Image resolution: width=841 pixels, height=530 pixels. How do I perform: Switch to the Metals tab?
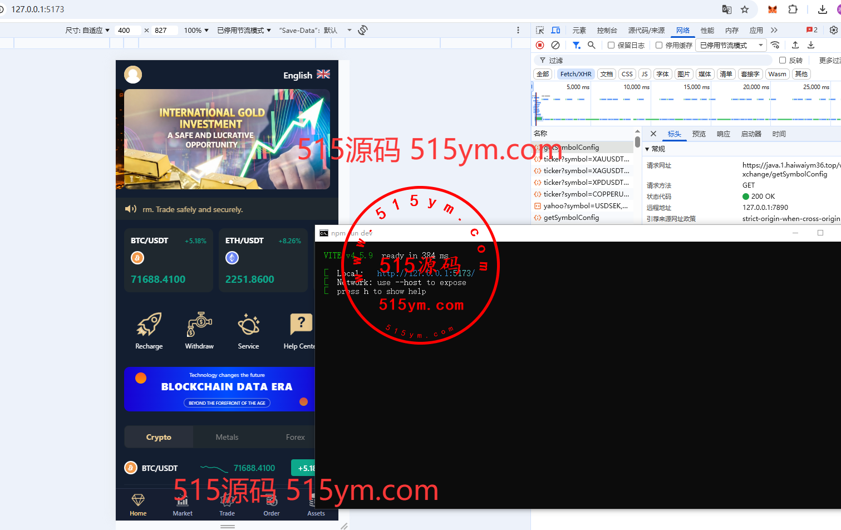point(227,437)
